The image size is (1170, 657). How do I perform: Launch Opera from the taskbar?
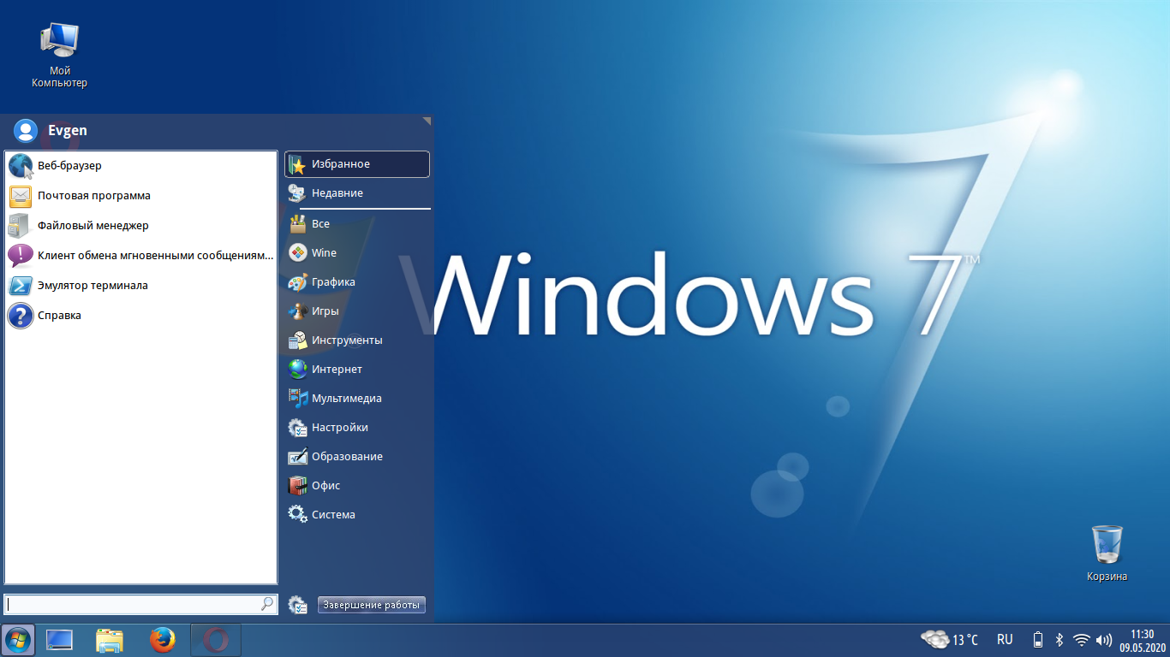pyautogui.click(x=216, y=640)
